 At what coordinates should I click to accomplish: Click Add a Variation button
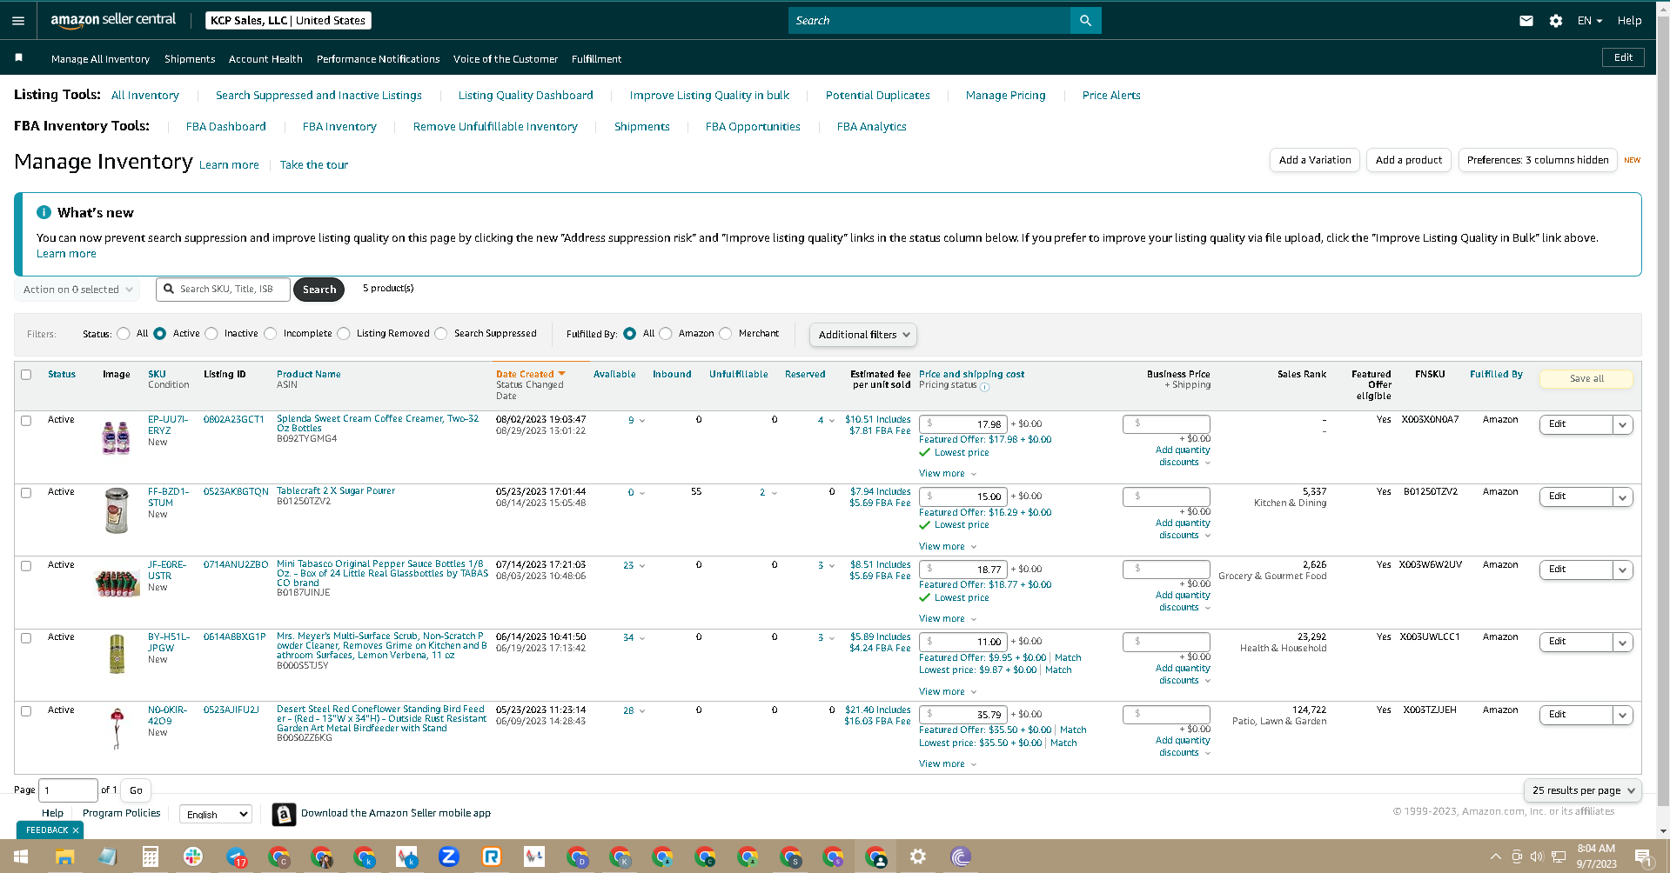coord(1315,160)
